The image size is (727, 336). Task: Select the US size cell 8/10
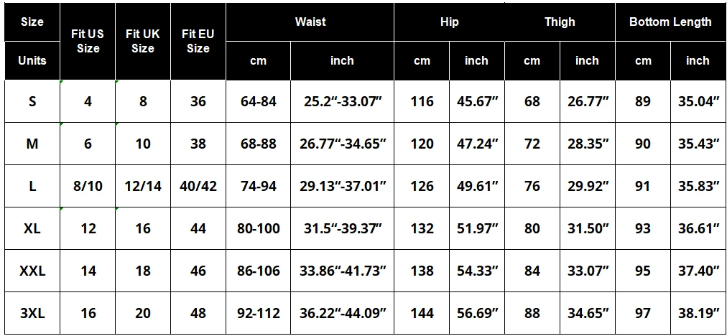click(x=88, y=186)
